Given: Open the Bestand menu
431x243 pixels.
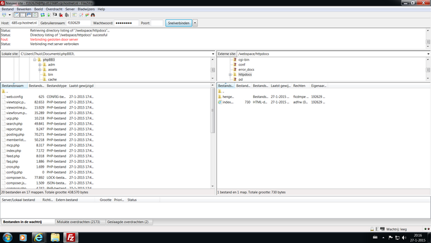Looking at the screenshot, I should [x=7, y=9].
